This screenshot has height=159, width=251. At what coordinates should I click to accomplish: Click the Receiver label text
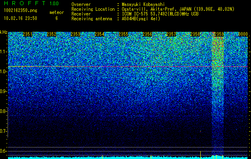[81, 14]
